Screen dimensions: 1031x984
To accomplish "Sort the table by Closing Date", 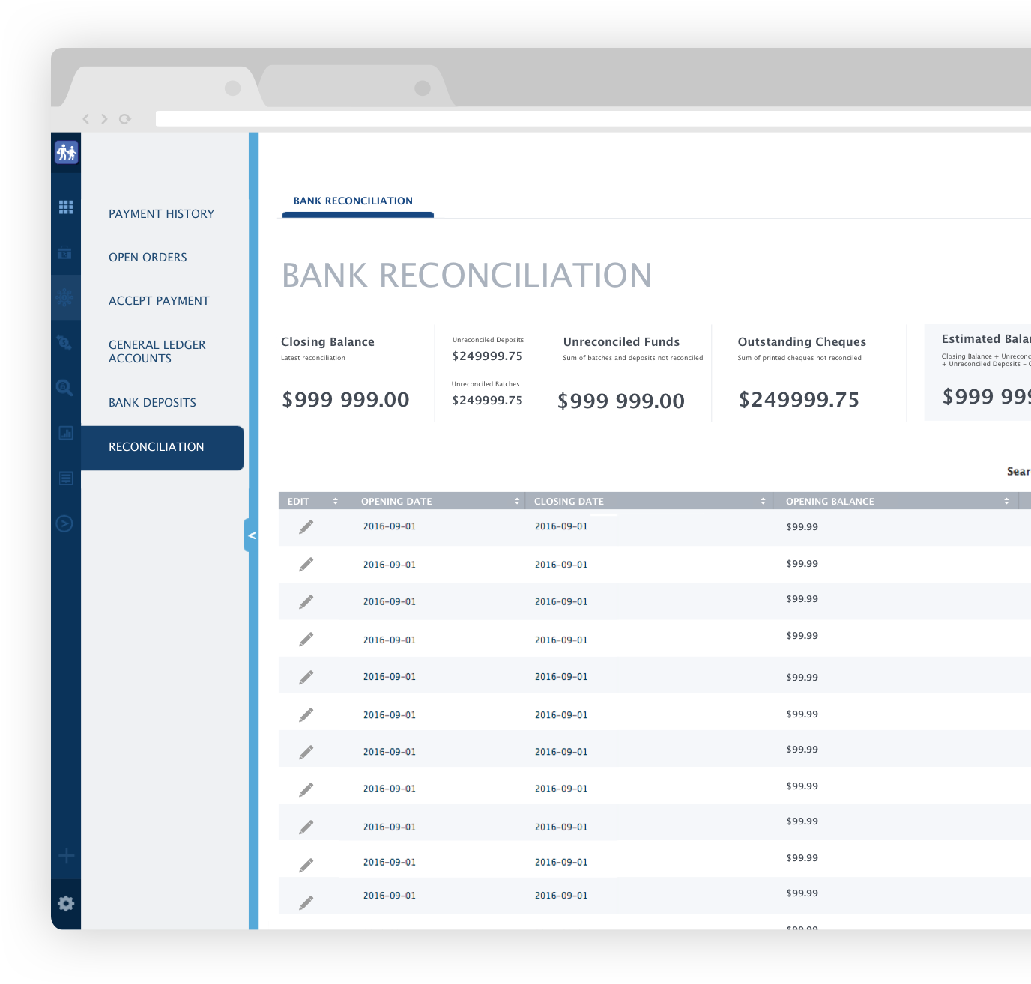I will pyautogui.click(x=763, y=500).
